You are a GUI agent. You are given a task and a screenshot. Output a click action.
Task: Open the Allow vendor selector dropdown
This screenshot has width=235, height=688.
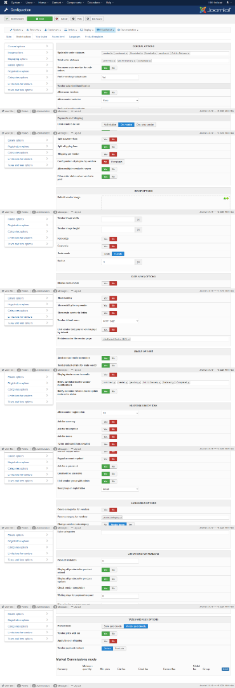point(120,100)
